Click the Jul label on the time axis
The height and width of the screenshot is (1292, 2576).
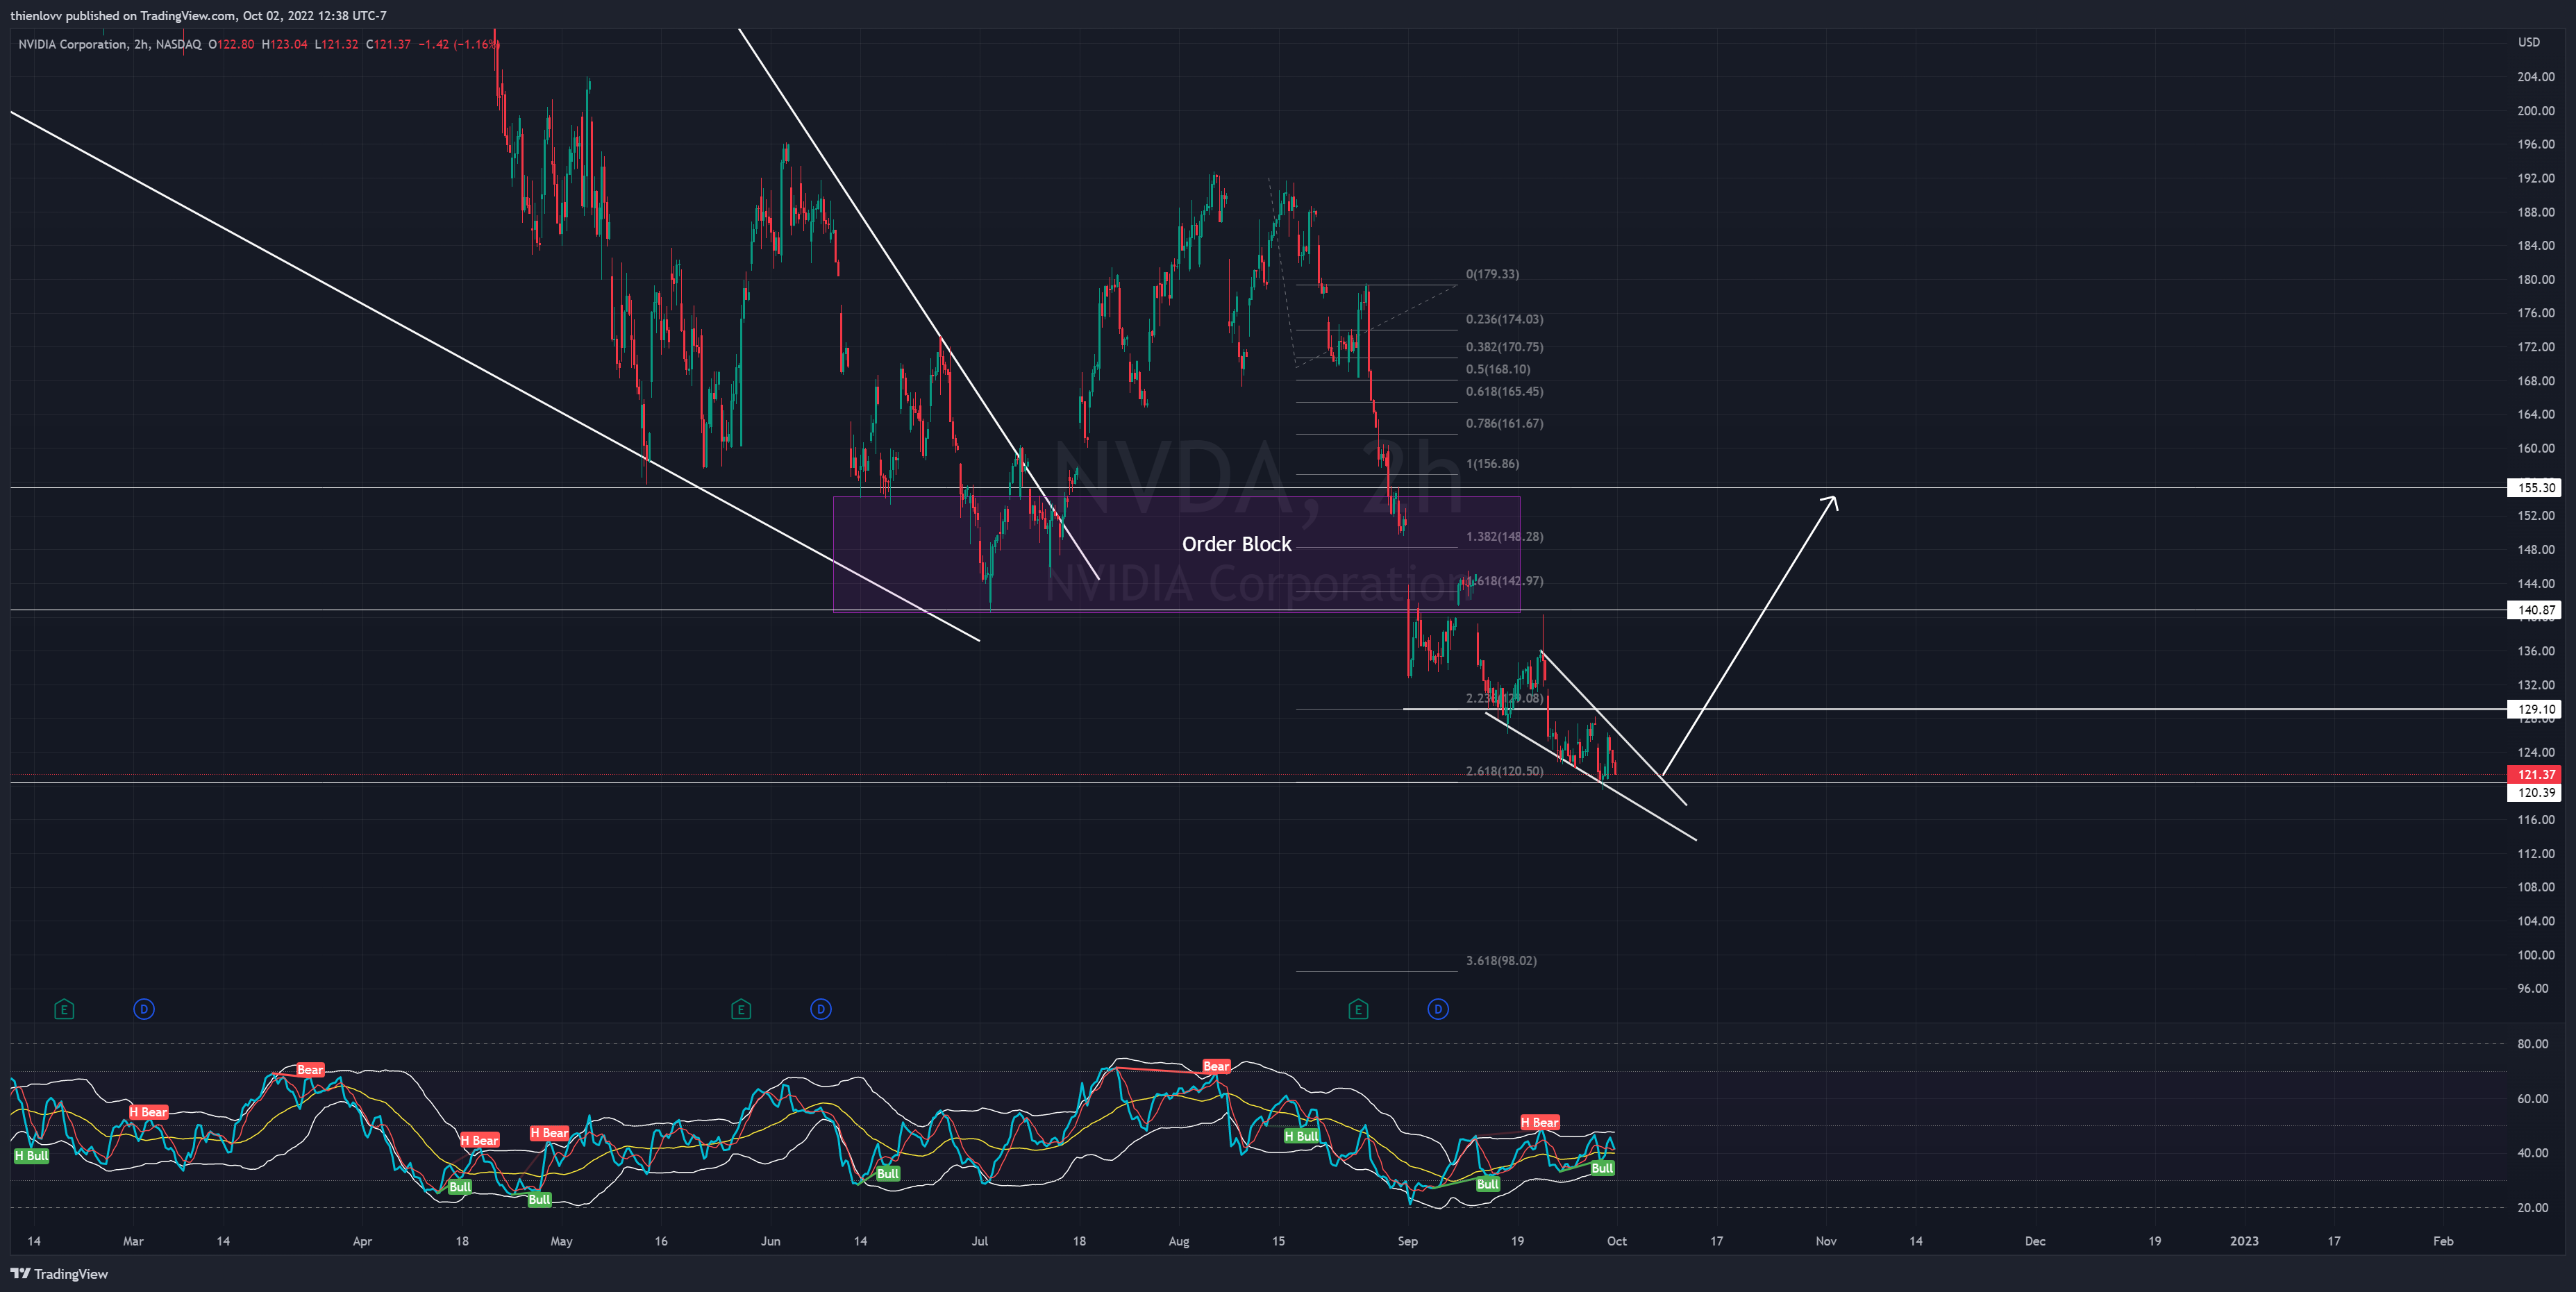(x=979, y=1241)
